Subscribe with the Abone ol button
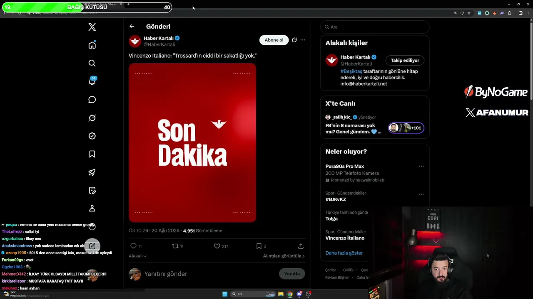The width and height of the screenshot is (533, 299). click(274, 40)
